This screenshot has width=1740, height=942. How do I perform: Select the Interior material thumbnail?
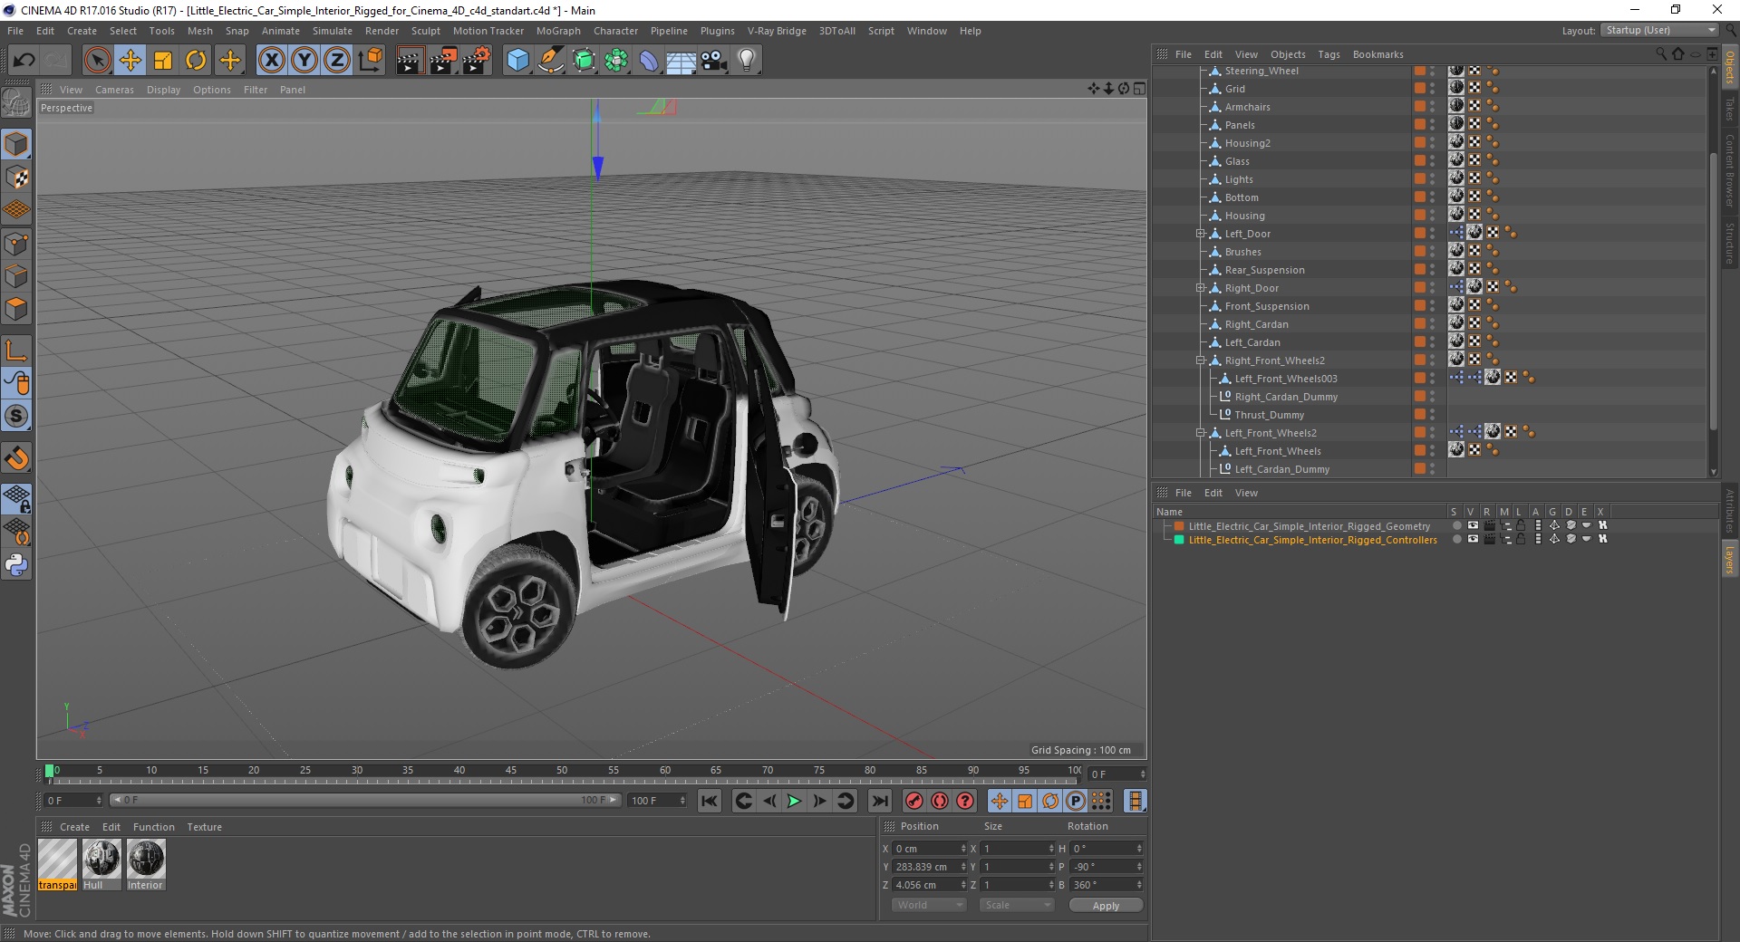pos(146,864)
